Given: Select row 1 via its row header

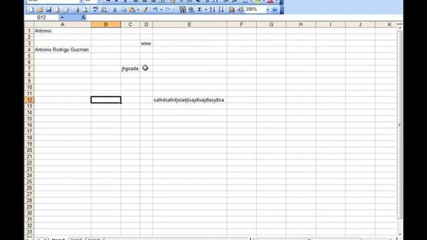Looking at the screenshot, I should (29, 31).
